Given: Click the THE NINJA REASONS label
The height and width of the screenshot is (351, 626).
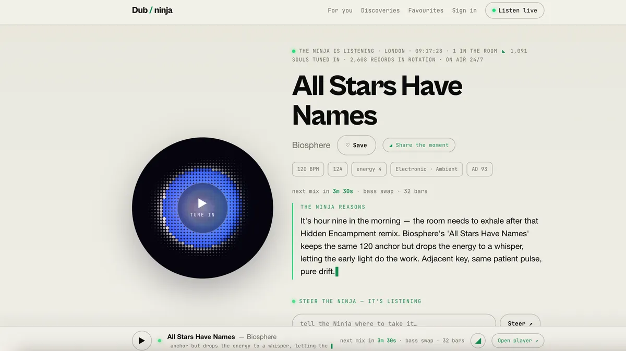Looking at the screenshot, I should coord(333,207).
